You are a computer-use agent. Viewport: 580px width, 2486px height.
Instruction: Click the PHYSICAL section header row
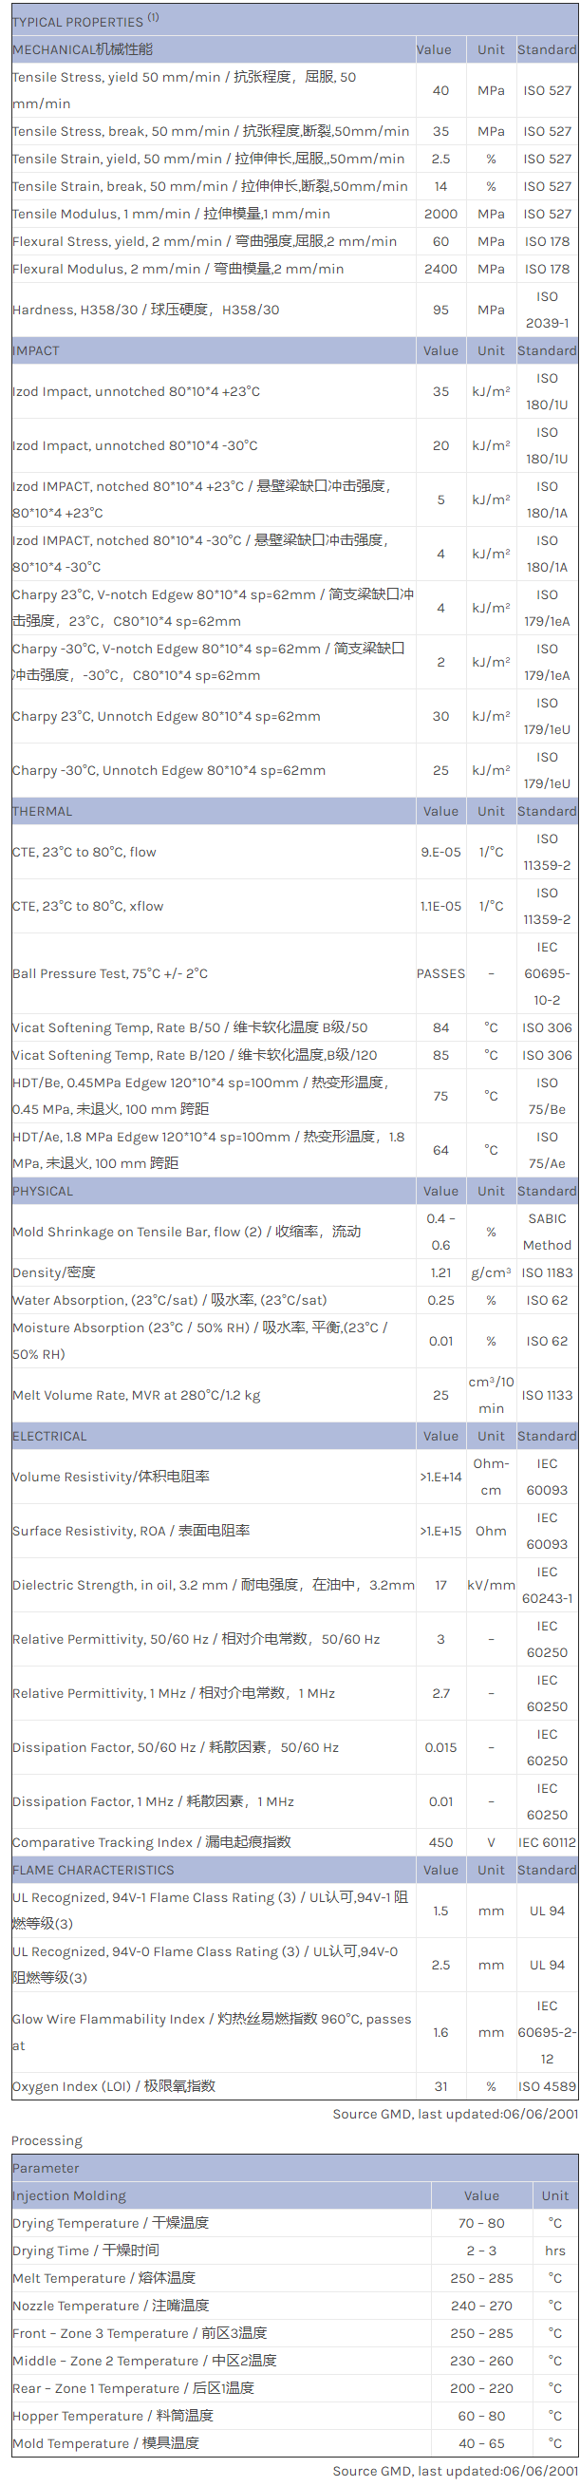(295, 1190)
